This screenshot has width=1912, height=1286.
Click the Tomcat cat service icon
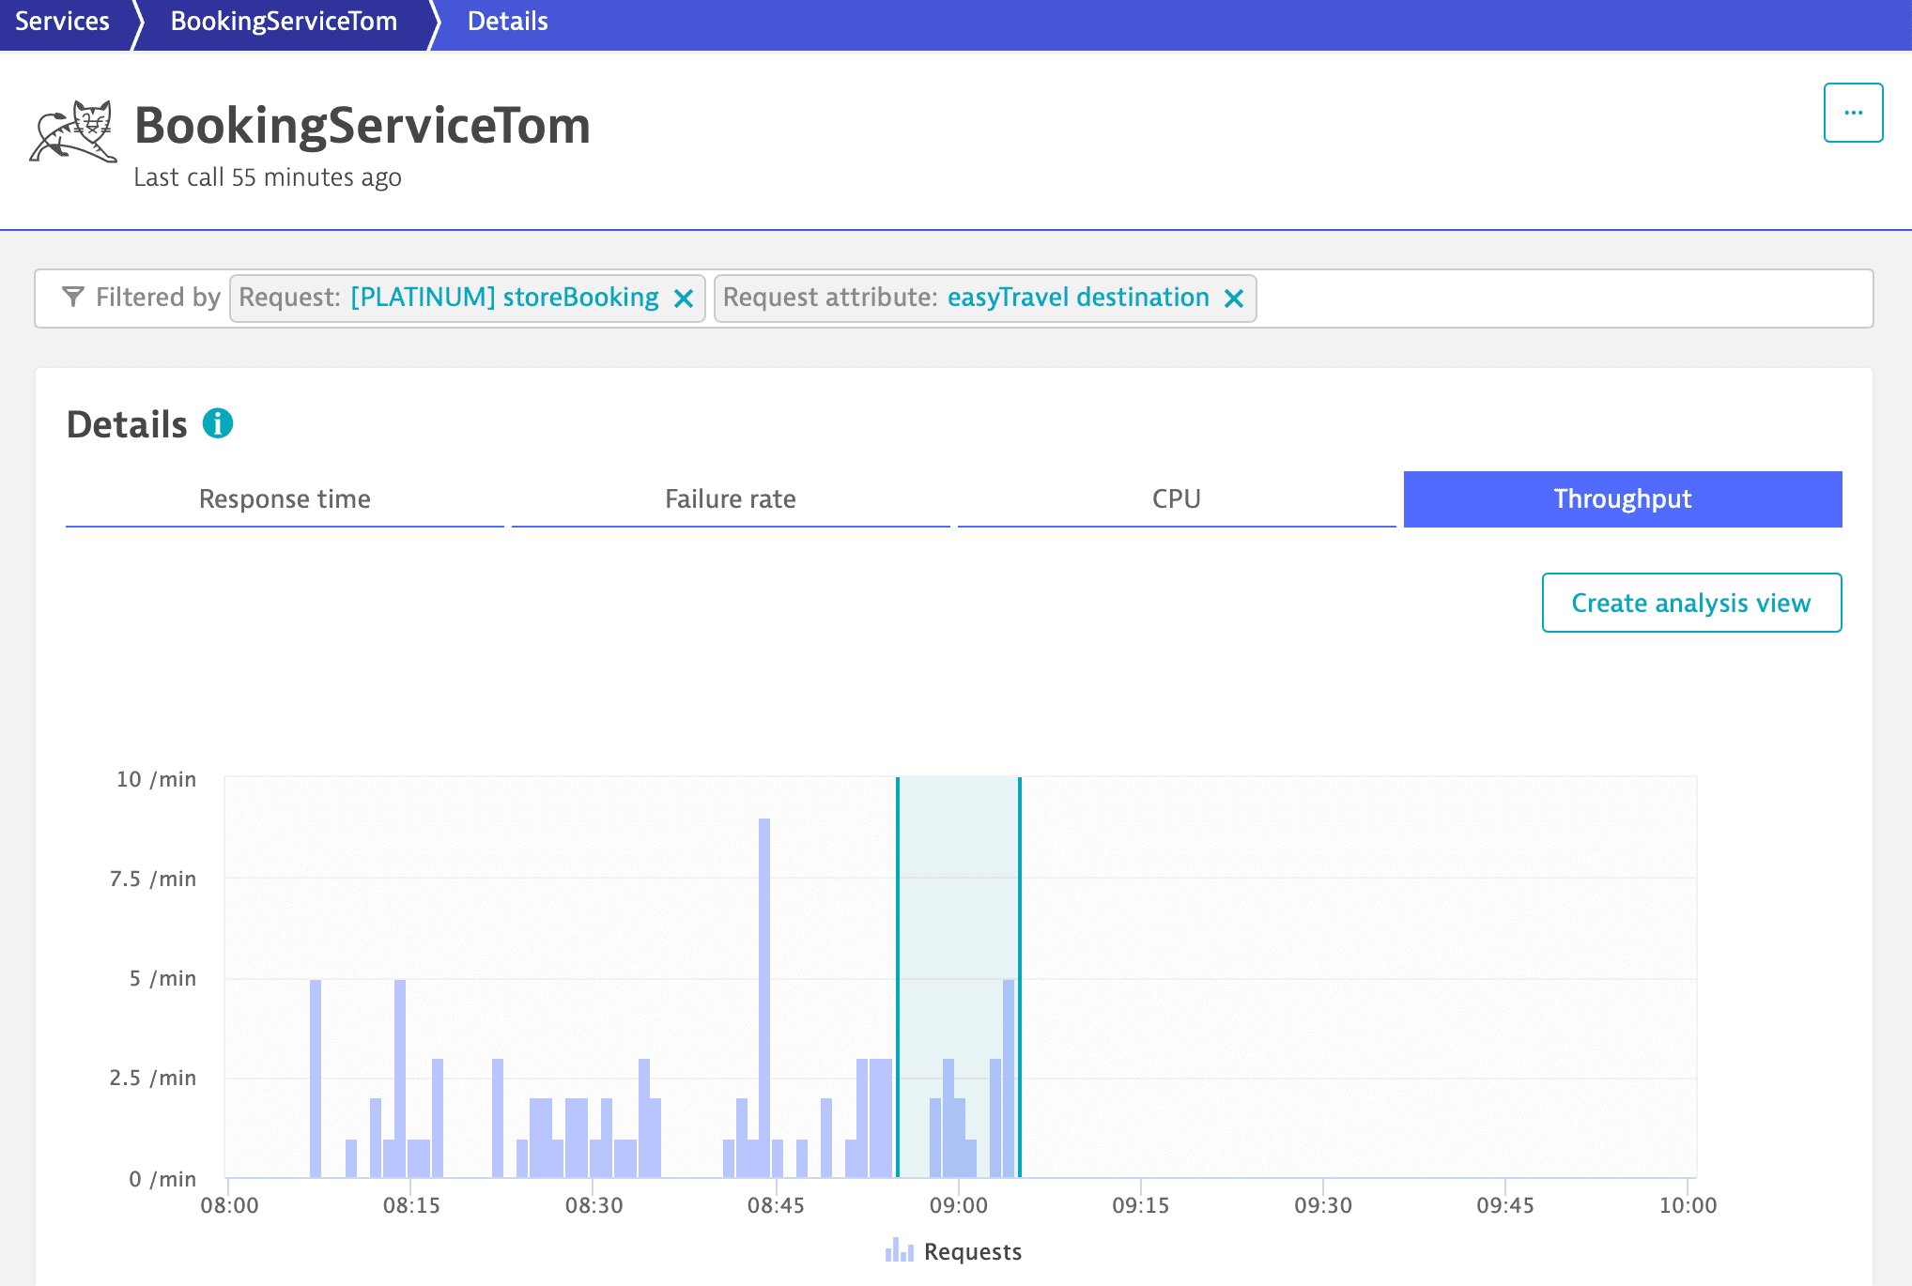tap(73, 131)
